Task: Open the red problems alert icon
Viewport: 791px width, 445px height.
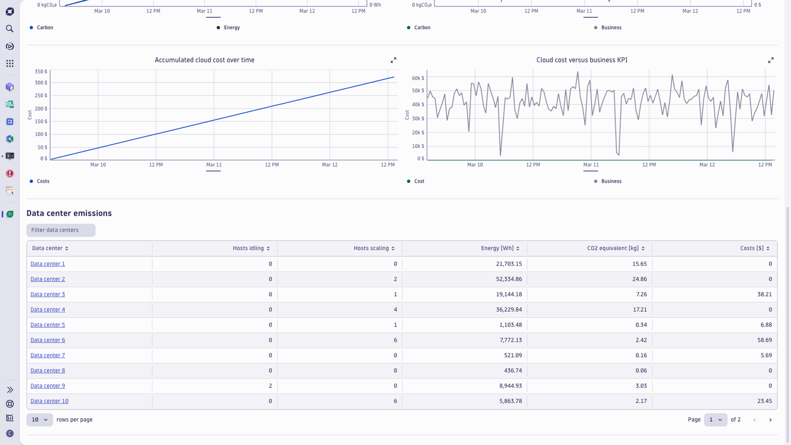Action: [9, 174]
